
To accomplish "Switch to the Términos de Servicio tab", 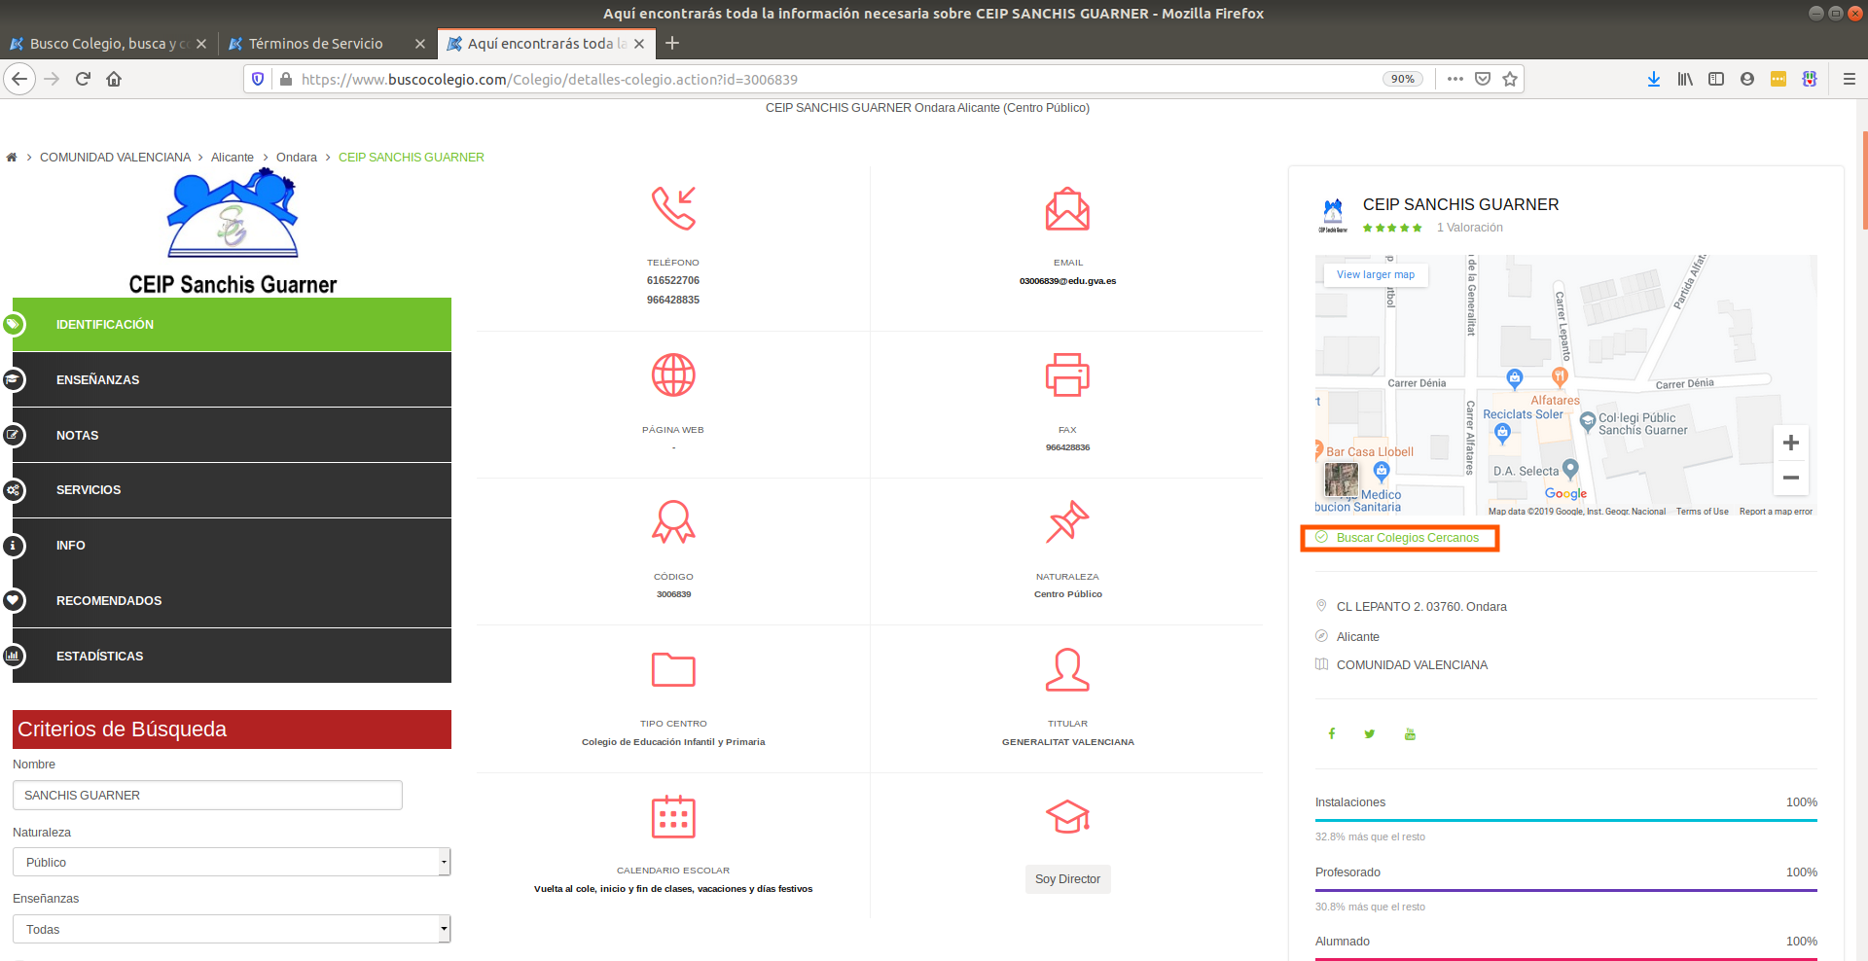I will click(315, 44).
